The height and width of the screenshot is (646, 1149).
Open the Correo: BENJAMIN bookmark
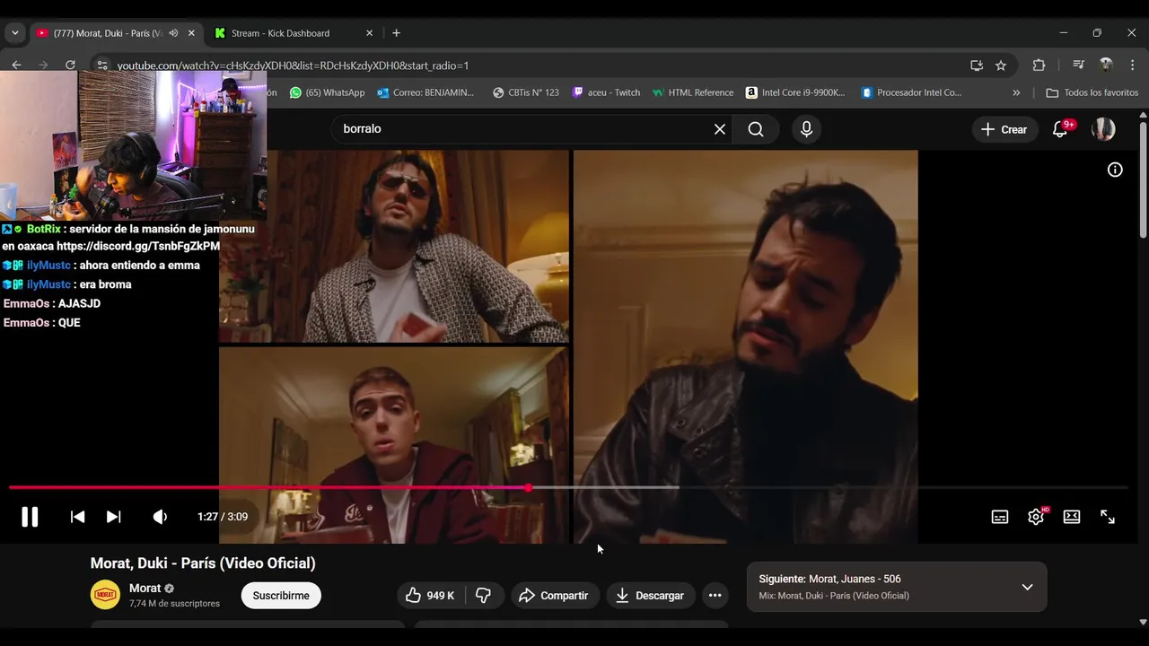pyautogui.click(x=426, y=92)
